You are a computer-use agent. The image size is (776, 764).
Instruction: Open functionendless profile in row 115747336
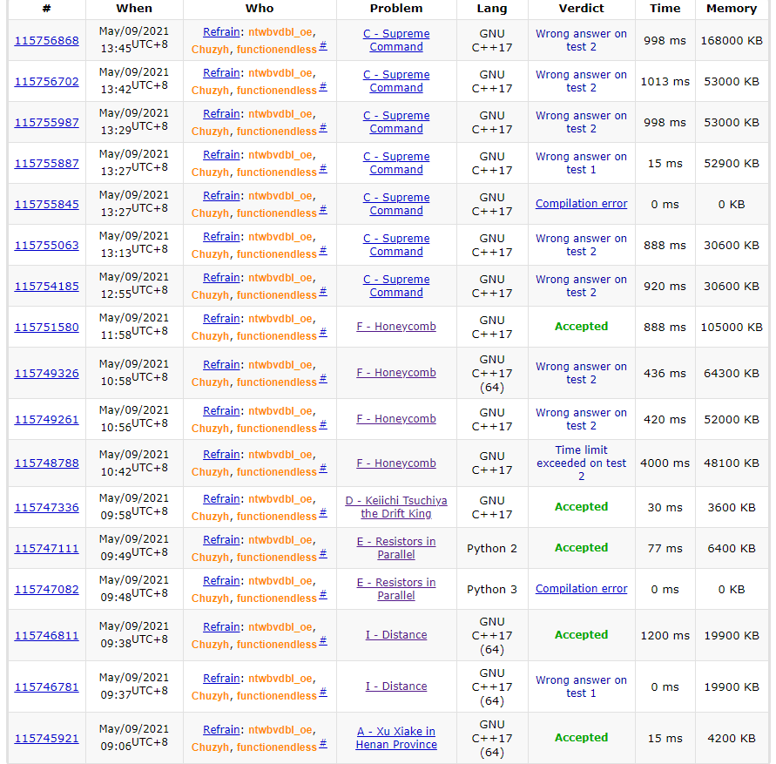pyautogui.click(x=276, y=517)
